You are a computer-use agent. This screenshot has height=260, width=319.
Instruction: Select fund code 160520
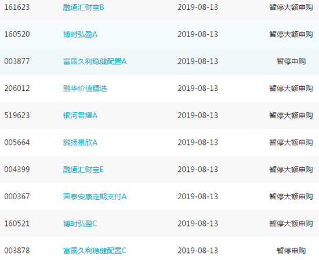[17, 34]
